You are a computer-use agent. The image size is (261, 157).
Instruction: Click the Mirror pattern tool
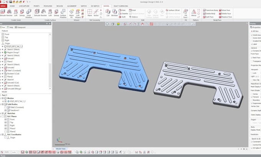point(194,13)
